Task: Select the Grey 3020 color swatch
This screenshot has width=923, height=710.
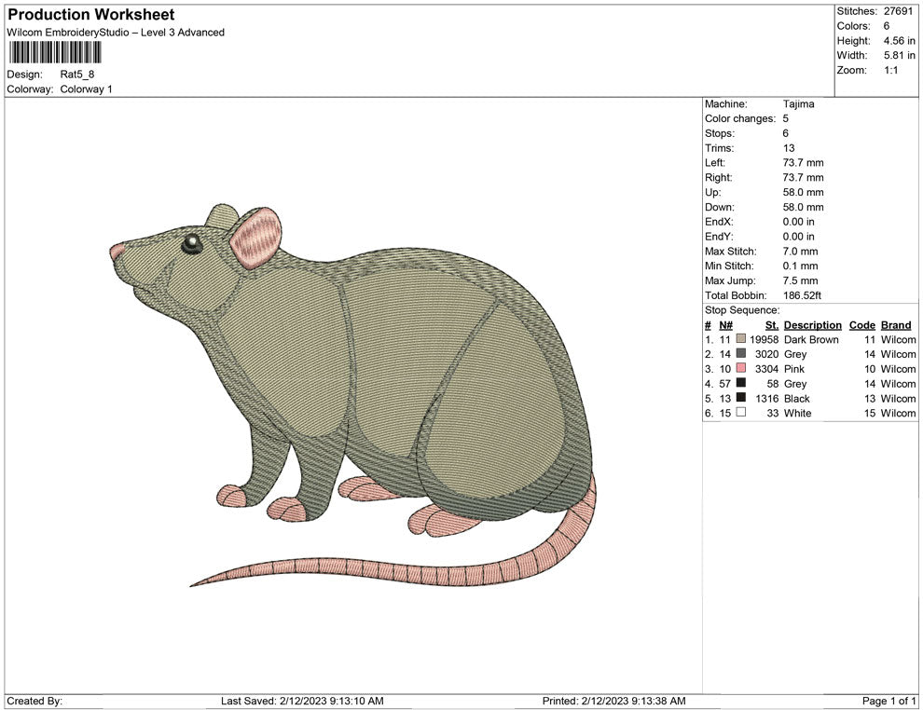Action: (739, 354)
